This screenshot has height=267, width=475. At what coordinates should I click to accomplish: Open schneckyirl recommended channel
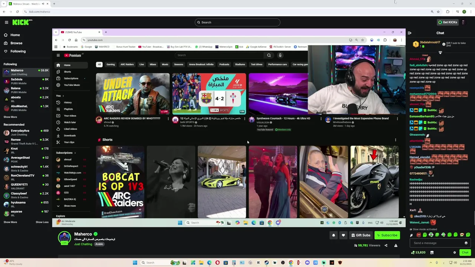coord(26,168)
